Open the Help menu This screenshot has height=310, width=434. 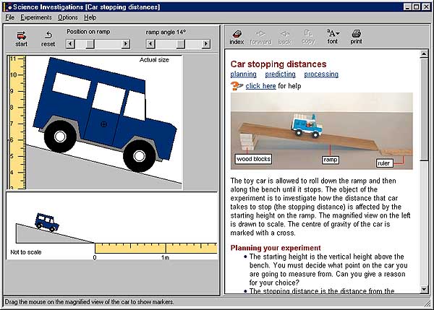(90, 17)
